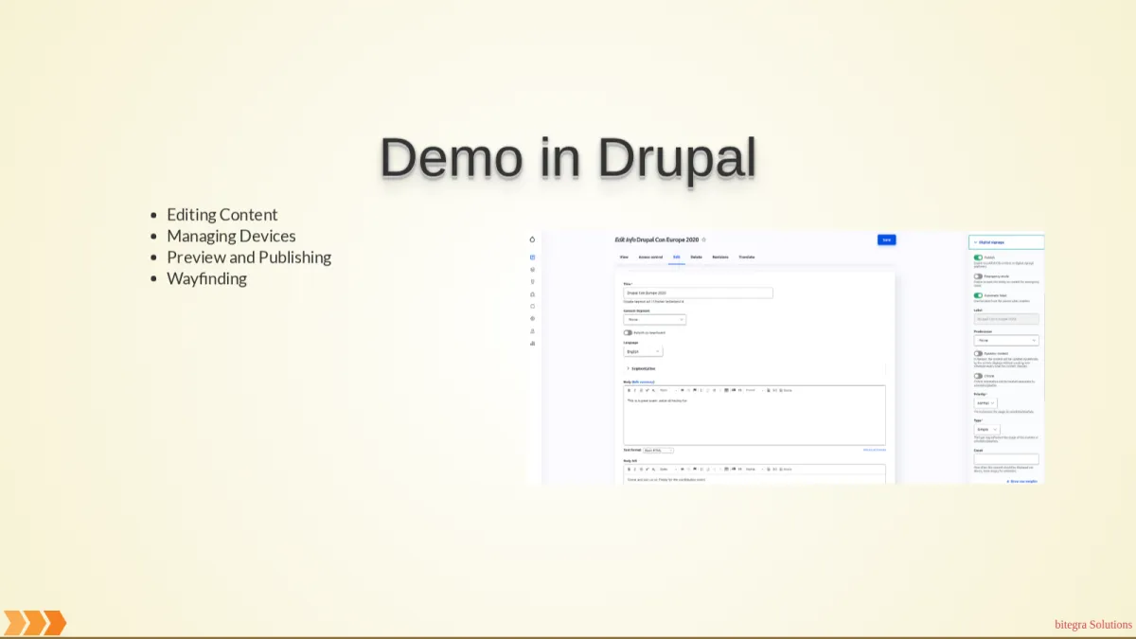Click the Count input field

[1006, 459]
